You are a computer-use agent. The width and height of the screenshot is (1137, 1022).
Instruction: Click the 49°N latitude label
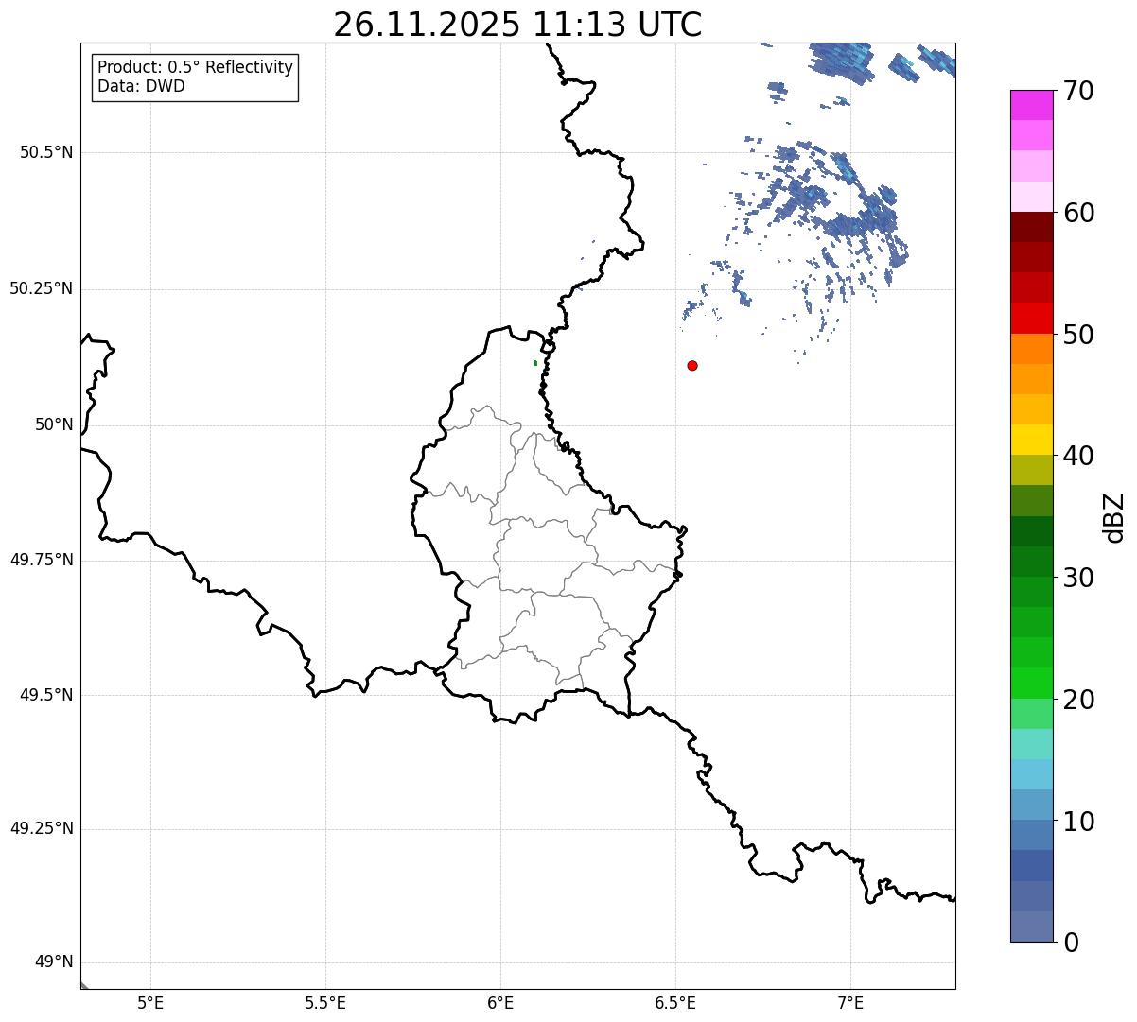[x=54, y=962]
